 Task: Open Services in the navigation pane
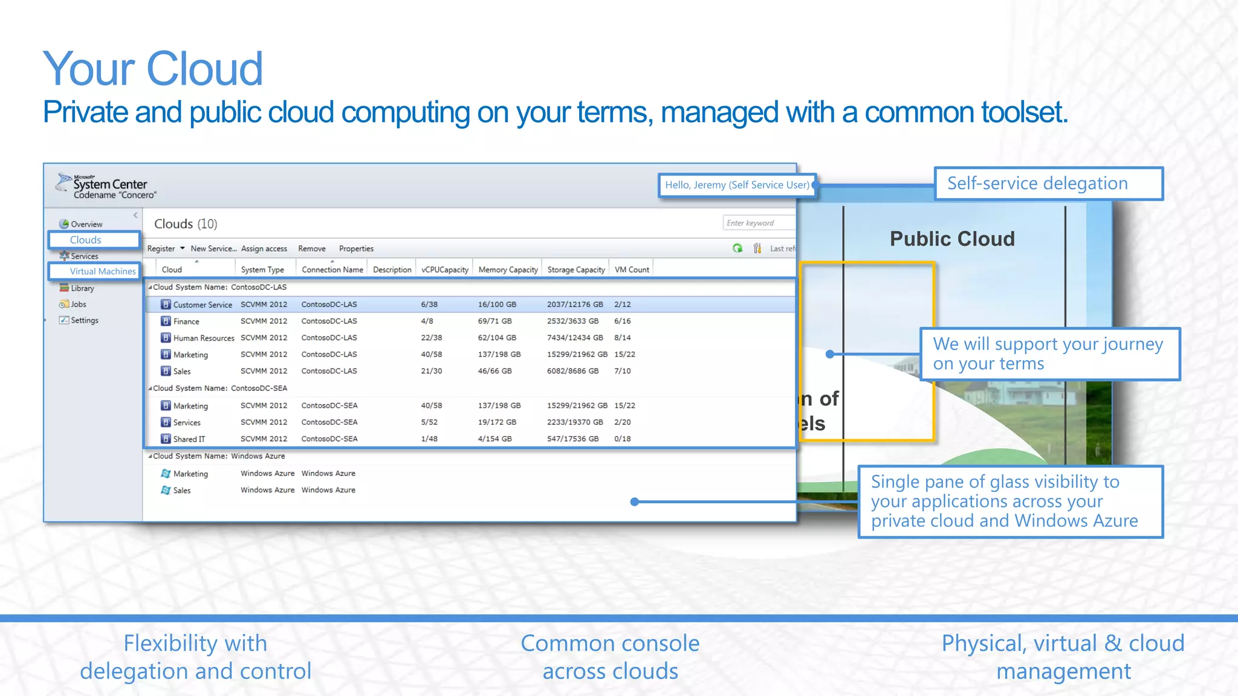[84, 256]
